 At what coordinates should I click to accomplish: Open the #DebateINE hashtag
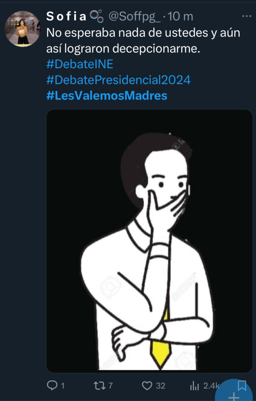[79, 64]
